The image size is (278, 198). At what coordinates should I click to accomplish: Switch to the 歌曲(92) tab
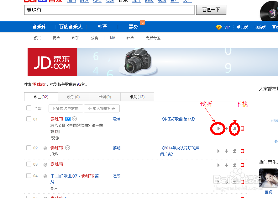point(41,97)
